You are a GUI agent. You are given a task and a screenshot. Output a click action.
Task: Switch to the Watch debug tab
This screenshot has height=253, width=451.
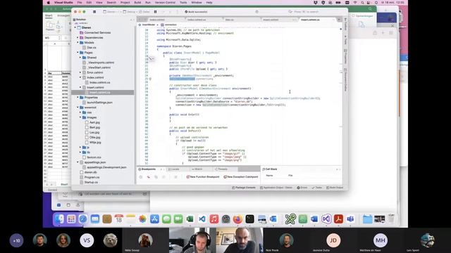point(199,169)
